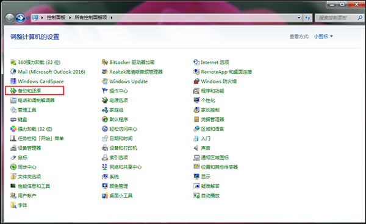The width and height of the screenshot is (366, 224).
Task: Click the 字体 fonts folder icon
Action: pos(13,205)
